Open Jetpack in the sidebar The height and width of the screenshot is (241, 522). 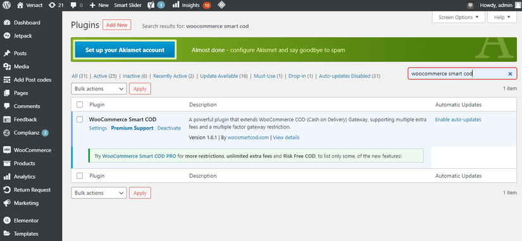pyautogui.click(x=23, y=35)
